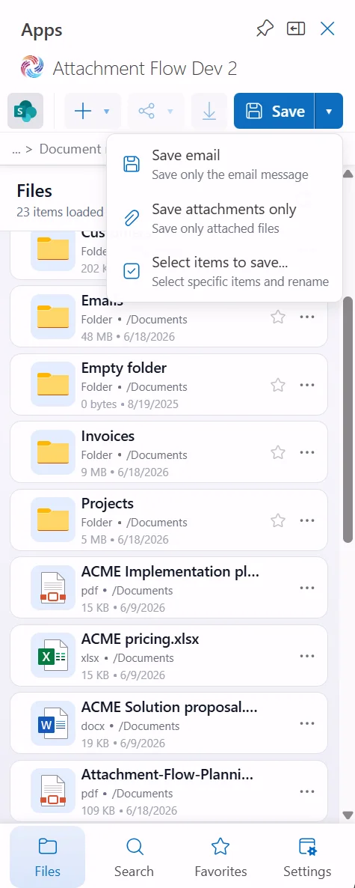The height and width of the screenshot is (888, 355).
Task: Switch to the Favorites tab
Action: tap(220, 857)
